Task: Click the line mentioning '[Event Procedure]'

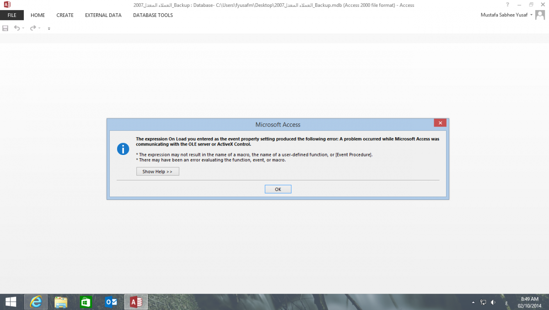Action: pos(254,155)
